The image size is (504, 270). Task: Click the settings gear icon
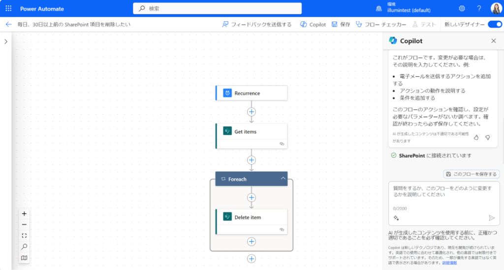click(x=462, y=8)
